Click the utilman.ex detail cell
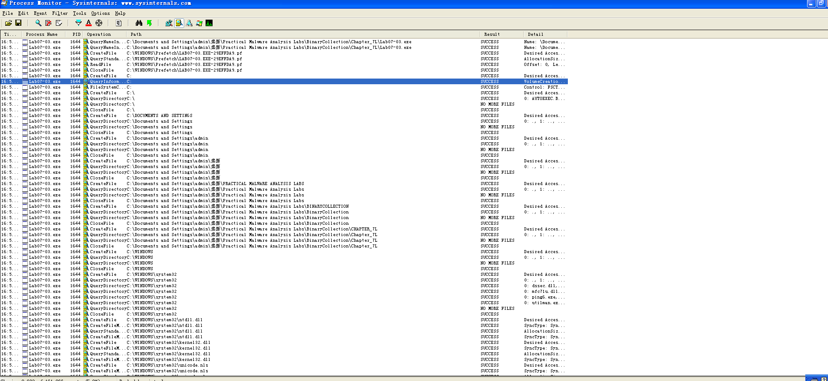This screenshot has width=828, height=381. (544, 303)
